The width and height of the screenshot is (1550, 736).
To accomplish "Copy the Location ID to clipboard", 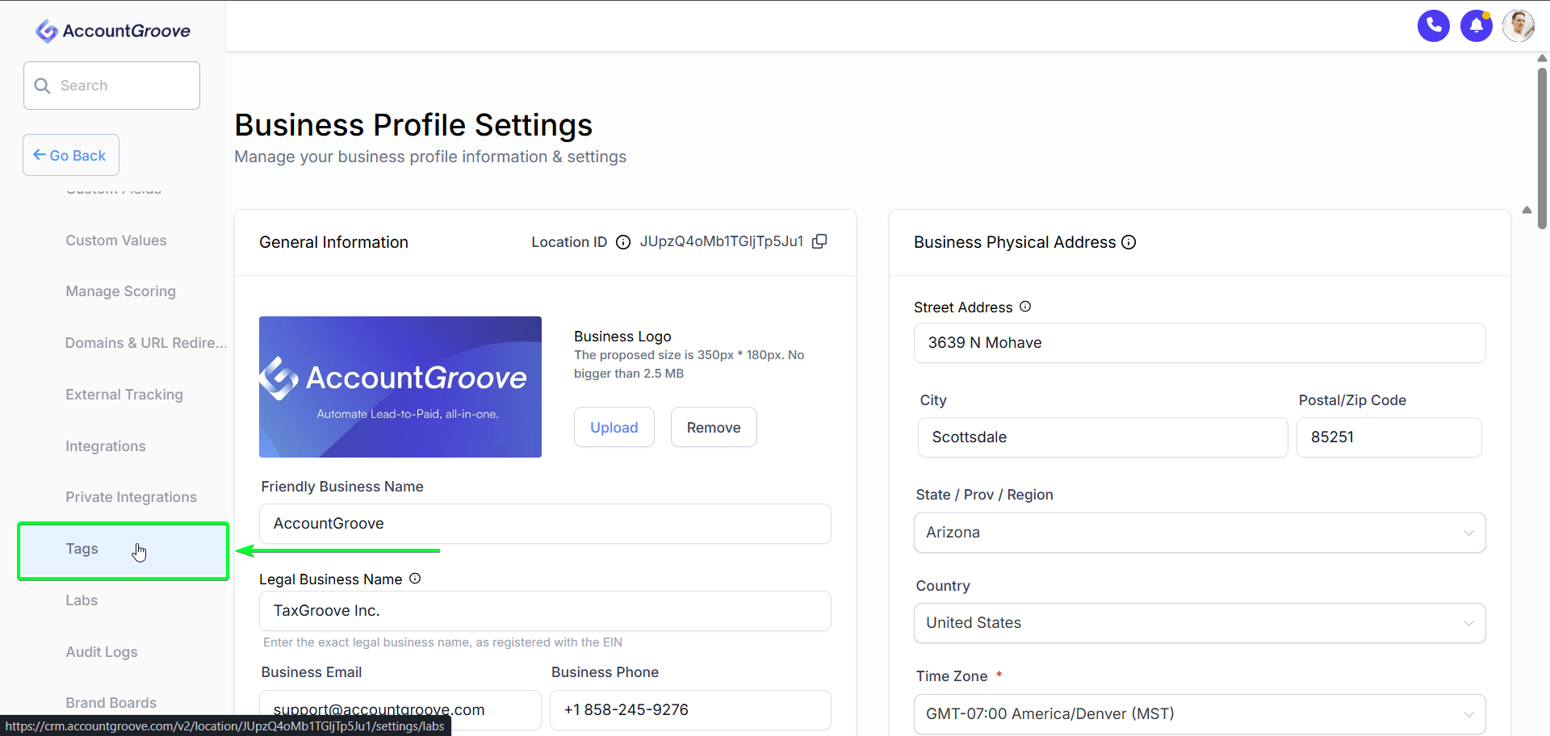I will pos(819,241).
